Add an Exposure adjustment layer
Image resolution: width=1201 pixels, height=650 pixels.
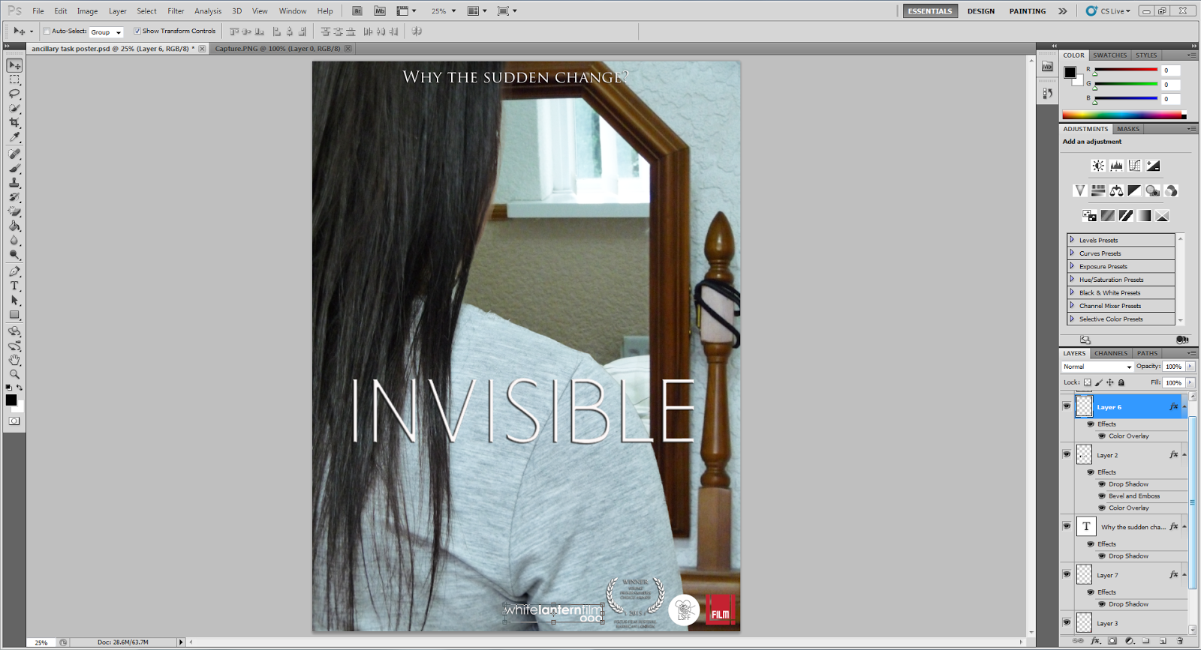pos(1153,166)
